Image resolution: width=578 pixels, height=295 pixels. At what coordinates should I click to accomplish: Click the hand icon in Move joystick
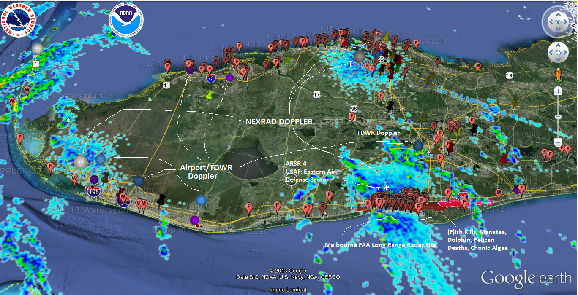(558, 53)
